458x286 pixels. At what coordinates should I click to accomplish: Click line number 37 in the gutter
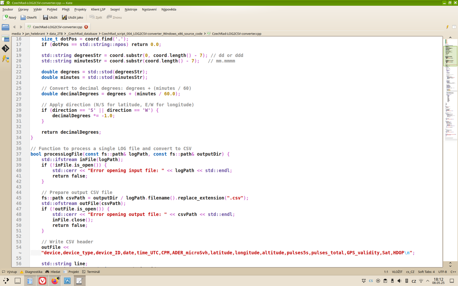(19, 154)
